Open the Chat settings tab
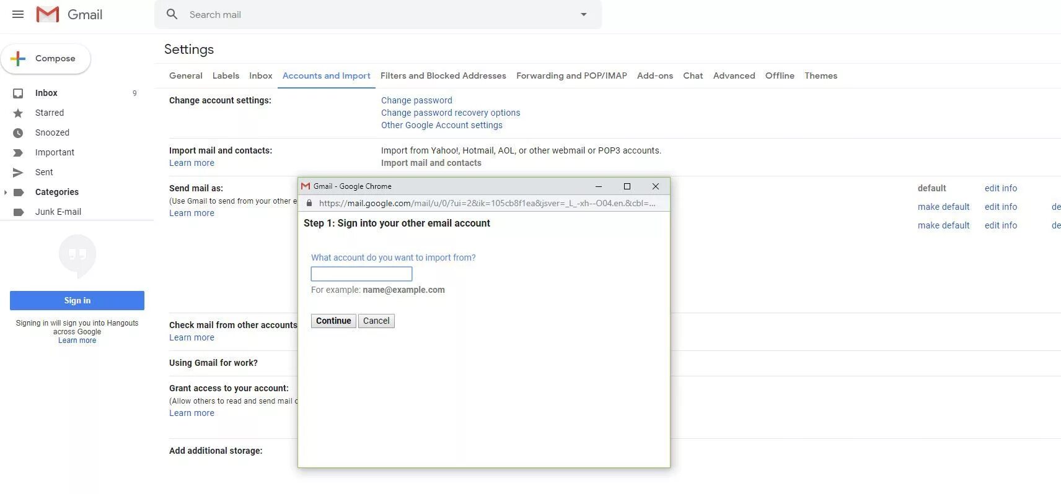Viewport: 1061px width, 494px height. [x=693, y=76]
